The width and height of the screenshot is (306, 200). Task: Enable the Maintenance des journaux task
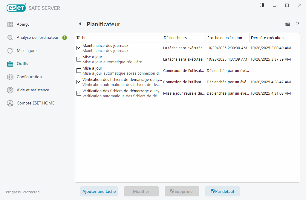(79, 48)
